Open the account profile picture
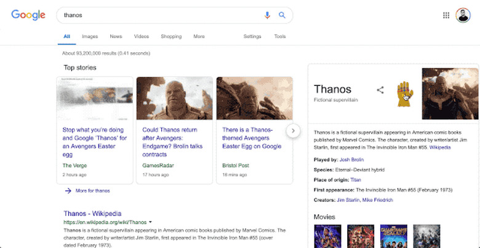 [x=463, y=15]
